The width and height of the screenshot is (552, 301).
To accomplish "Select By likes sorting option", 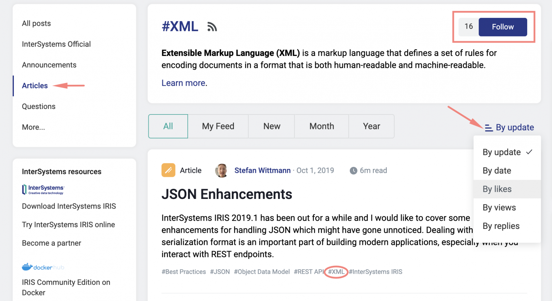I will pos(497,189).
